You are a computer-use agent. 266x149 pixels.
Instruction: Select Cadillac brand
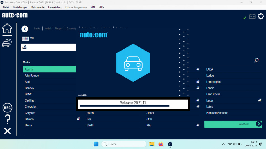[x=29, y=100]
